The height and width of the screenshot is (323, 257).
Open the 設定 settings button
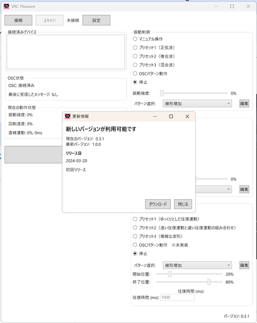96,20
